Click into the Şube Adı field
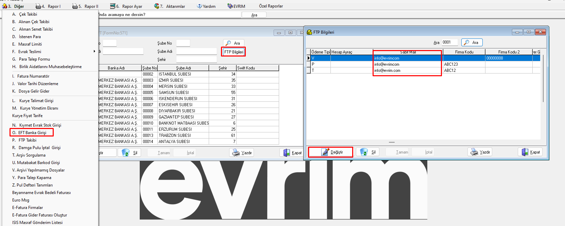 [x=196, y=51]
